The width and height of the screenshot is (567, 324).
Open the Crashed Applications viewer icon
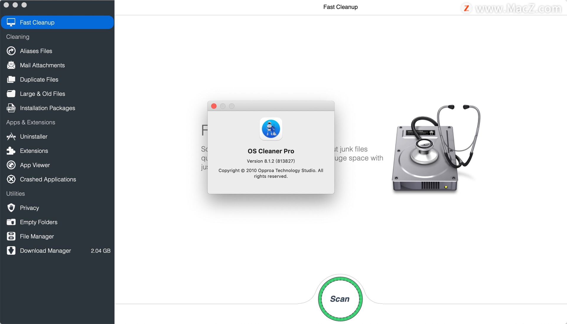[x=11, y=179]
